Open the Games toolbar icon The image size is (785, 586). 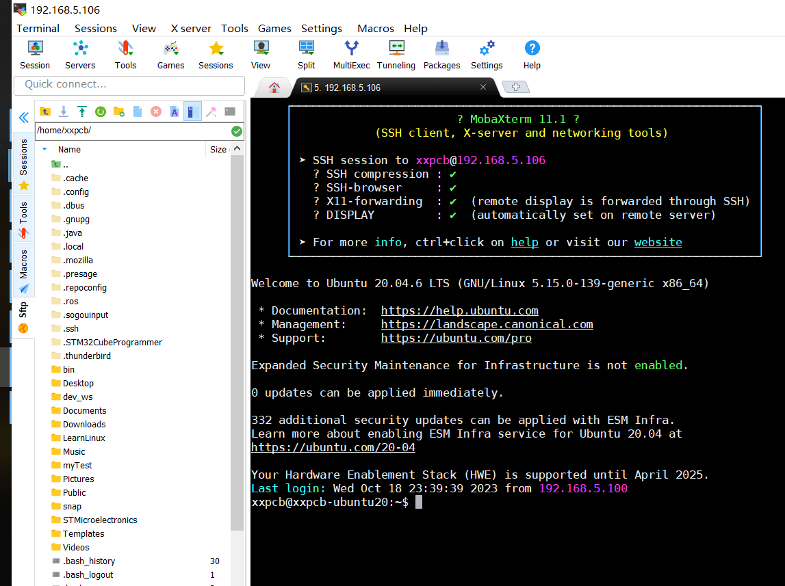point(170,55)
